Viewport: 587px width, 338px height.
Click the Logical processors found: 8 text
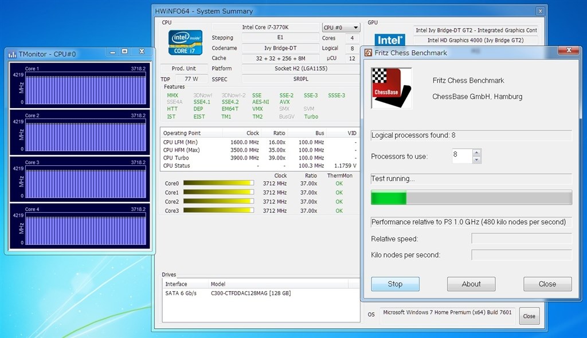coord(413,135)
